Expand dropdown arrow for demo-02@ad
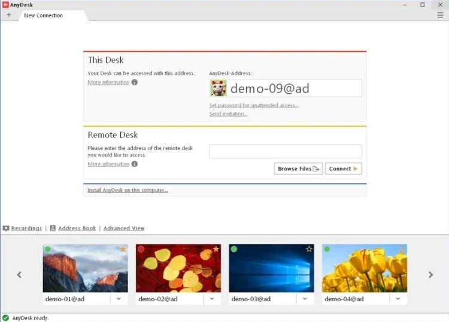 (212, 299)
